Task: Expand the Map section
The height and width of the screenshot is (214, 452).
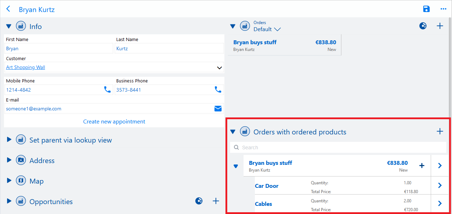Action: click(9, 181)
